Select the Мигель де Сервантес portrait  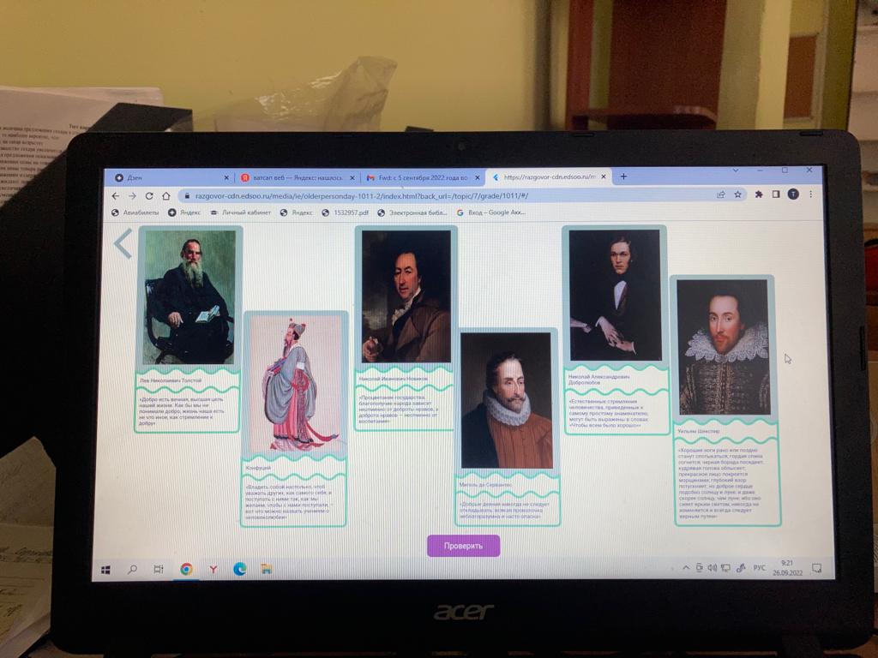click(507, 400)
